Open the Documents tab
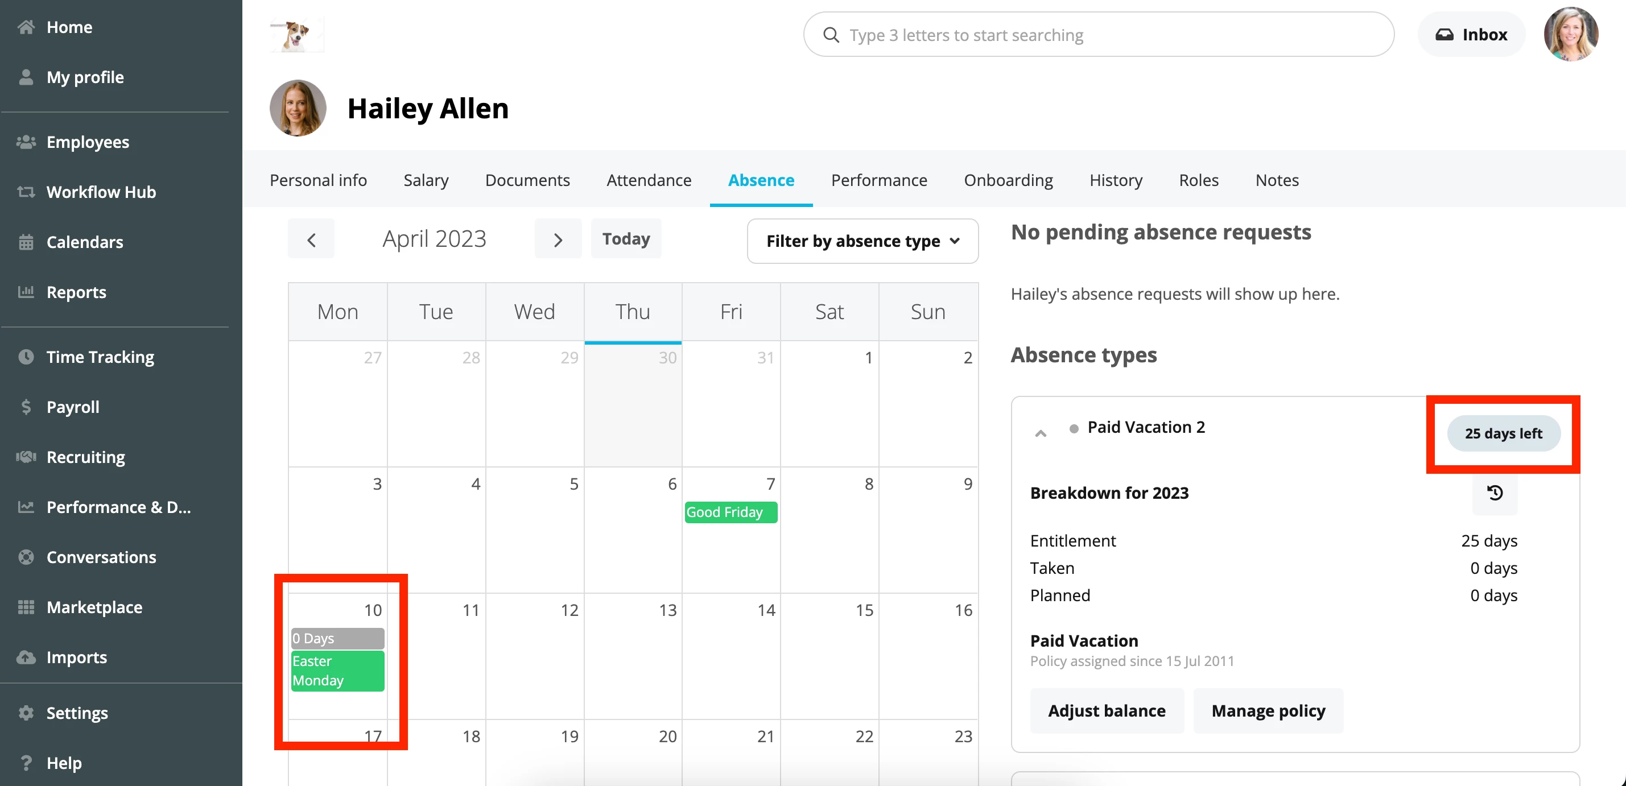The height and width of the screenshot is (786, 1626). click(528, 180)
